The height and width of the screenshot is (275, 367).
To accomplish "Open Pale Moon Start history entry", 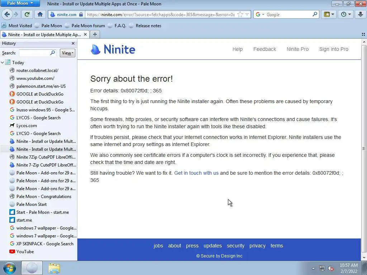I will pos(32,204).
